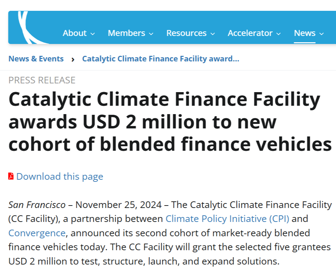
Task: Open Climate Policy Initiative (CPI) link
Action: 227,219
